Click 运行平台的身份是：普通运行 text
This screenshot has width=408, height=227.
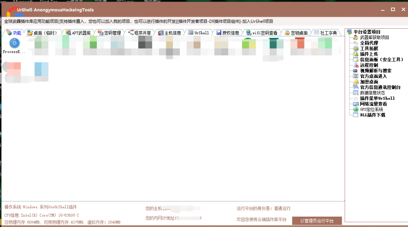263,209
